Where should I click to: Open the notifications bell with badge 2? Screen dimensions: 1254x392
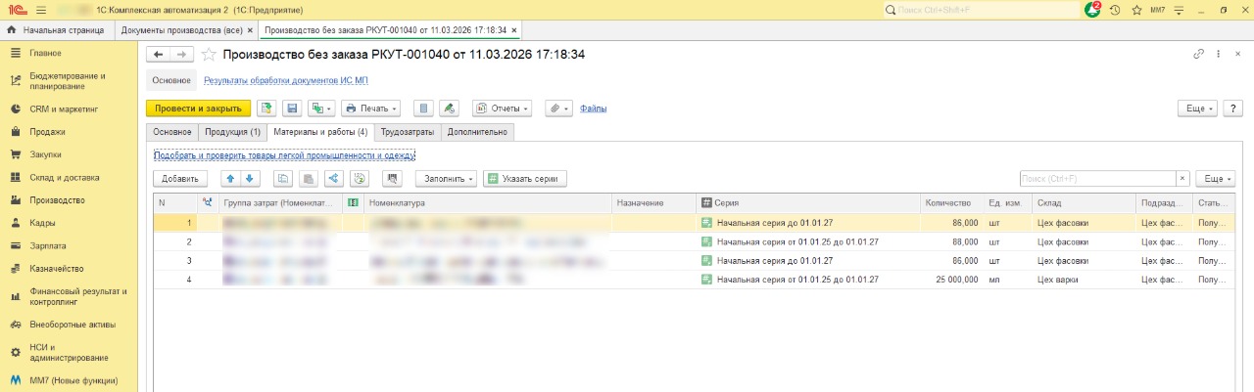coord(1093,10)
